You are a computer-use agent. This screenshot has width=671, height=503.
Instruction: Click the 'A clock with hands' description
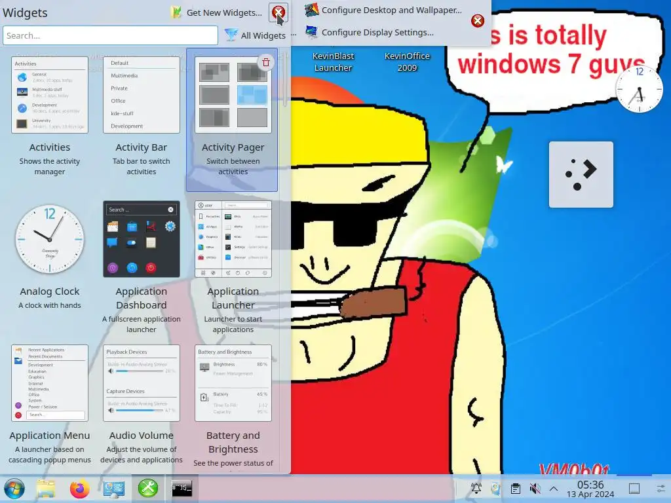coord(50,305)
